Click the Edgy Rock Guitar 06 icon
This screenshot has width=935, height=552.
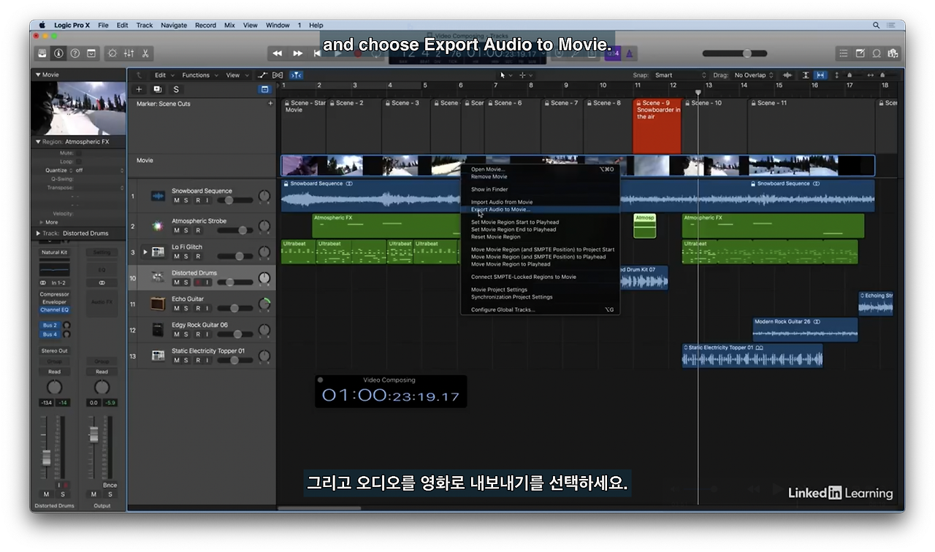(x=158, y=330)
